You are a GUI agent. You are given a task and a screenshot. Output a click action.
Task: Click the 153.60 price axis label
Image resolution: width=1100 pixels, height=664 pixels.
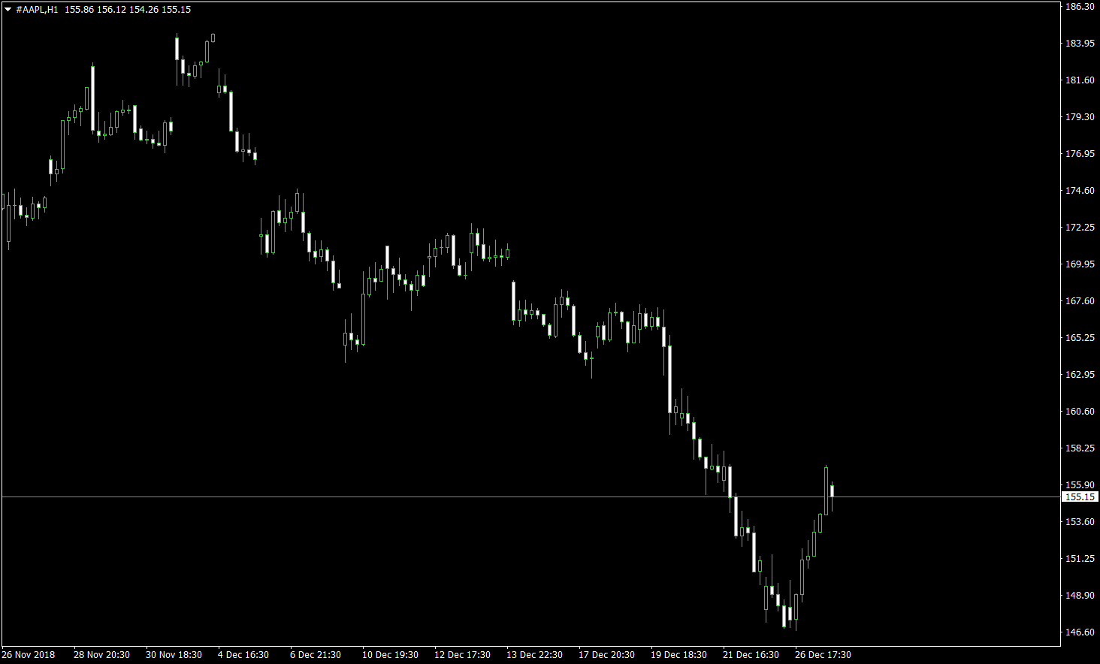coord(1080,522)
